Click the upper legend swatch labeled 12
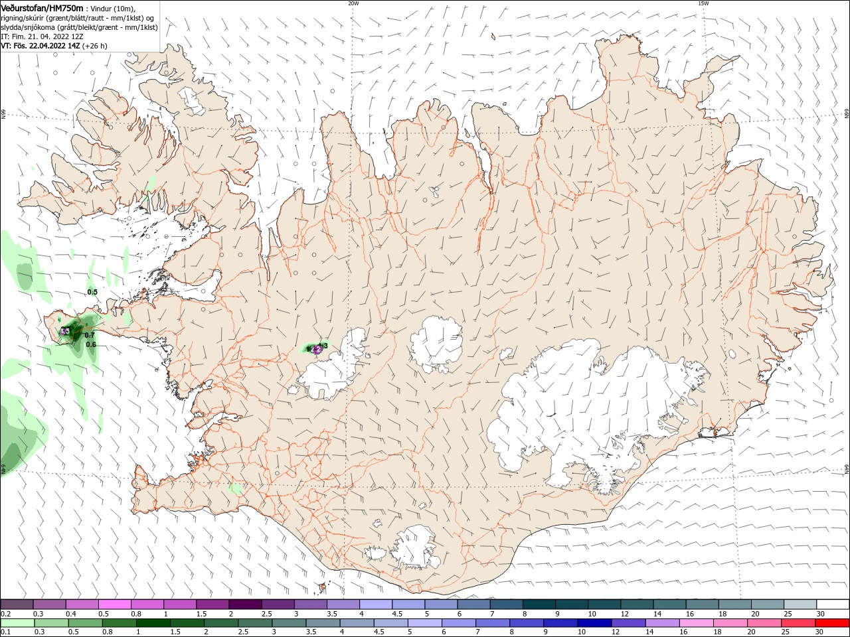 [x=637, y=604]
